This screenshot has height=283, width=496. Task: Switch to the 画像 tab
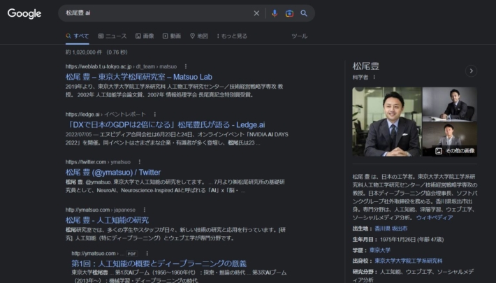145,36
